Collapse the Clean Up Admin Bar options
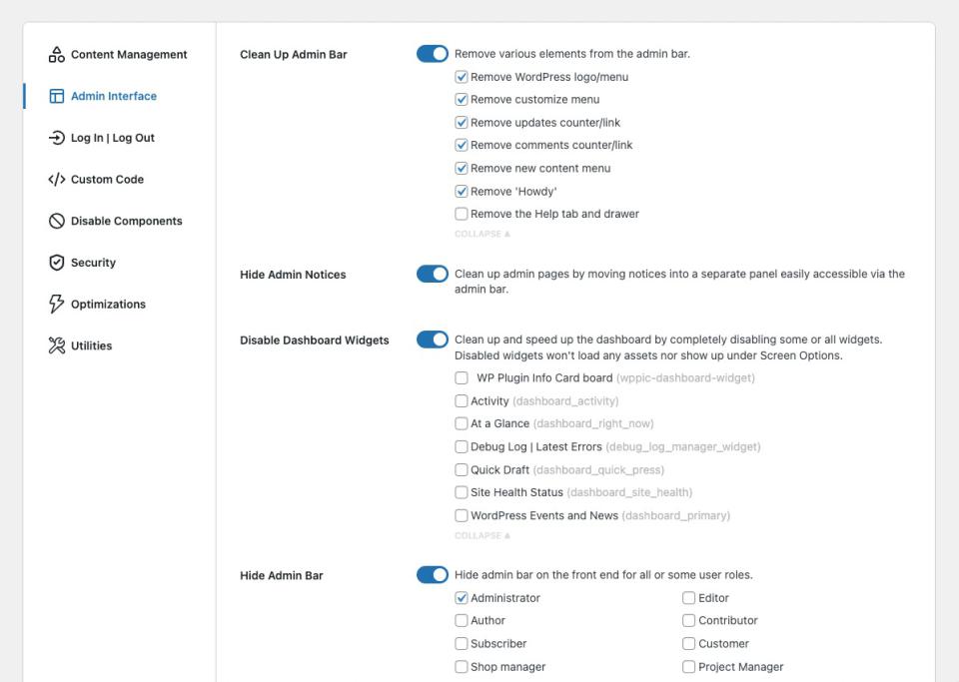 tap(482, 234)
